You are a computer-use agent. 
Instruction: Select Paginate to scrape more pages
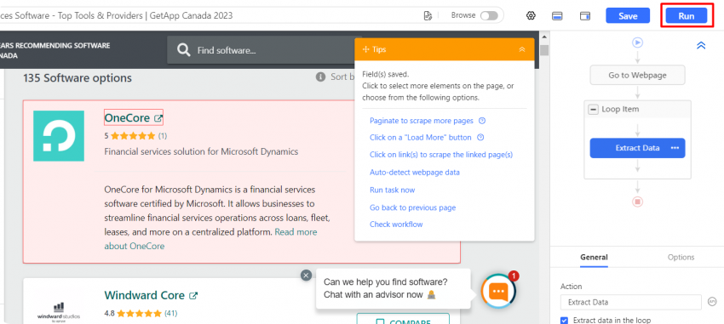[421, 121]
